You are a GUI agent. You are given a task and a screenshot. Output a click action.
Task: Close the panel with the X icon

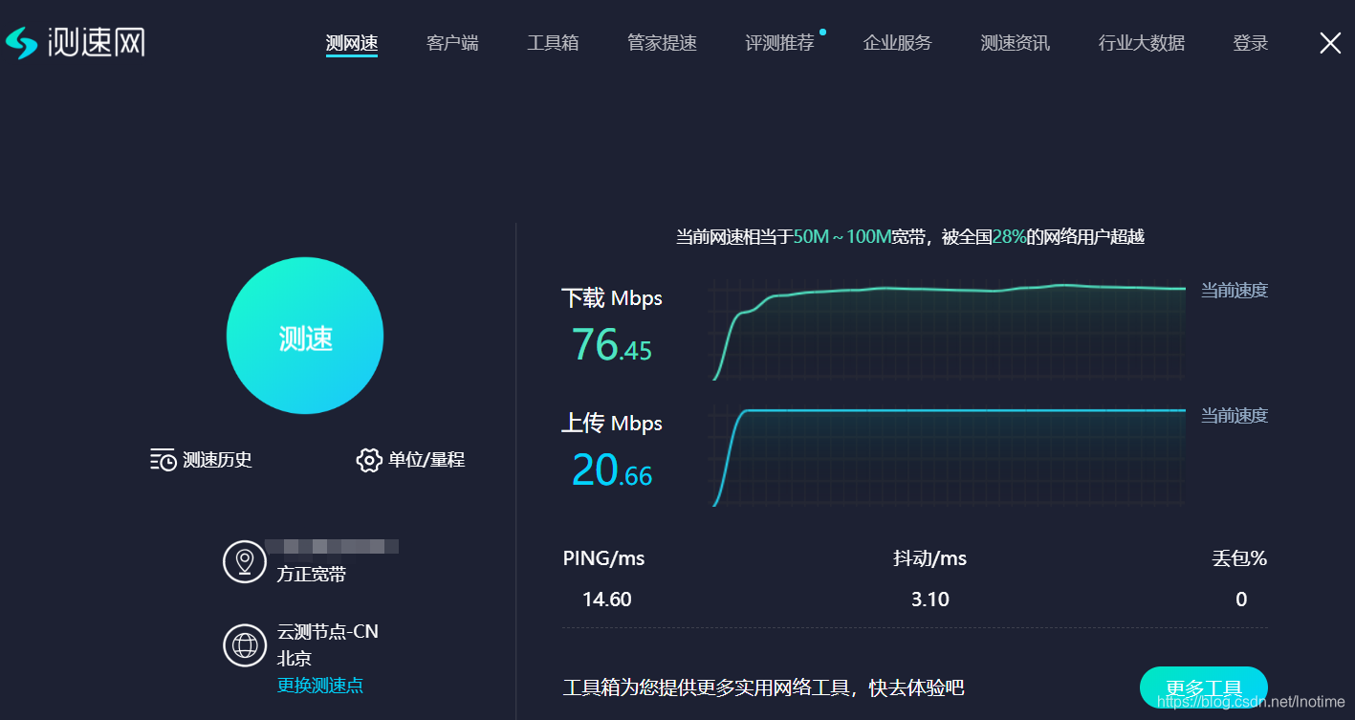click(1330, 42)
